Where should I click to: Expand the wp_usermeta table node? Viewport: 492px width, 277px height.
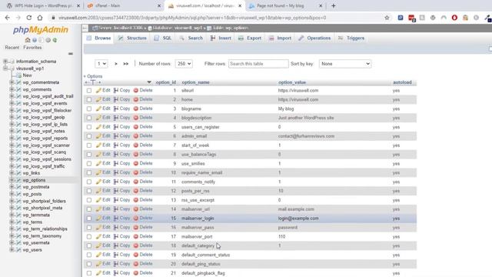pos(12,243)
